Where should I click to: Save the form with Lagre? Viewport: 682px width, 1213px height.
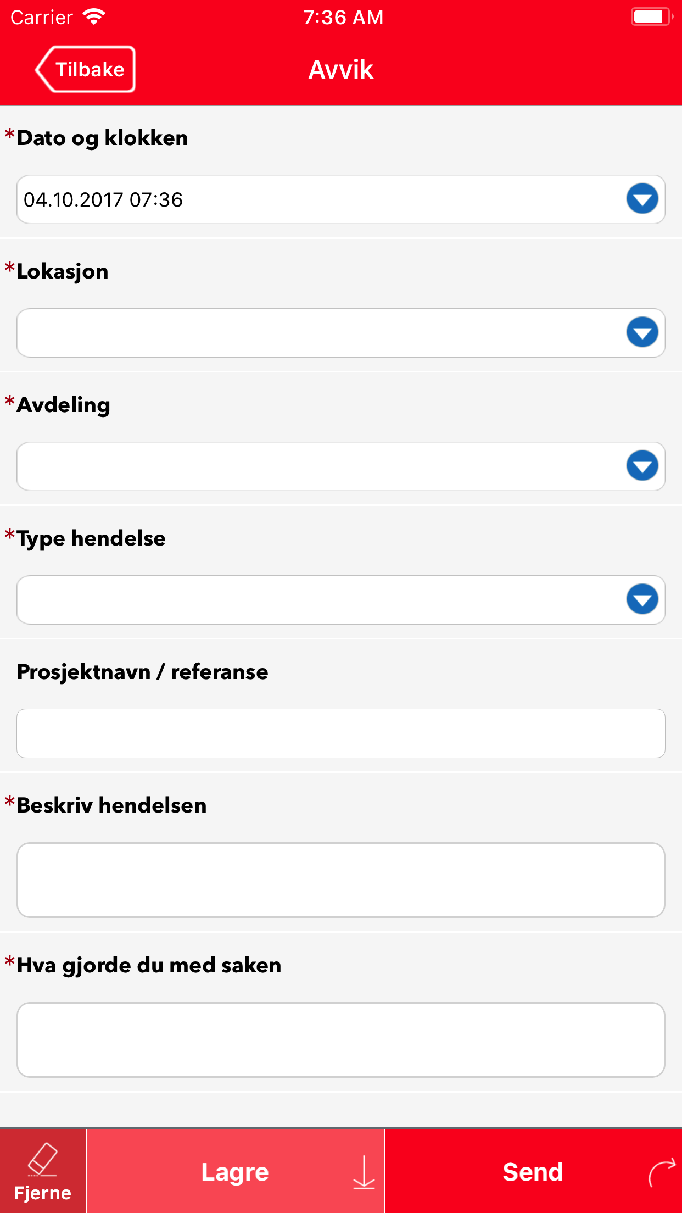coord(235,1171)
